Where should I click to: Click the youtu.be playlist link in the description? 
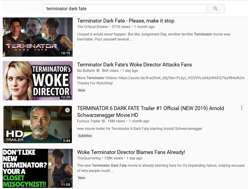182,78
